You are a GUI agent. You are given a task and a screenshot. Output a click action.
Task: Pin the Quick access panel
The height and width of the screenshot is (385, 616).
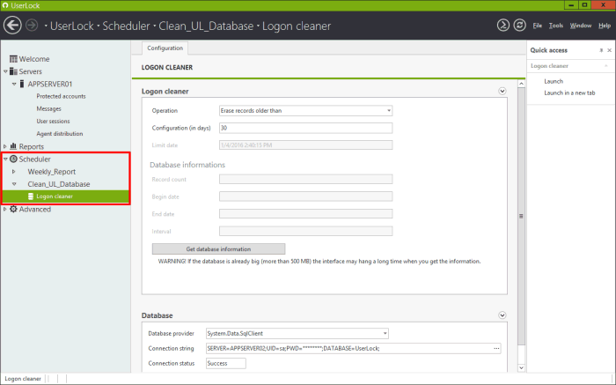pos(601,50)
